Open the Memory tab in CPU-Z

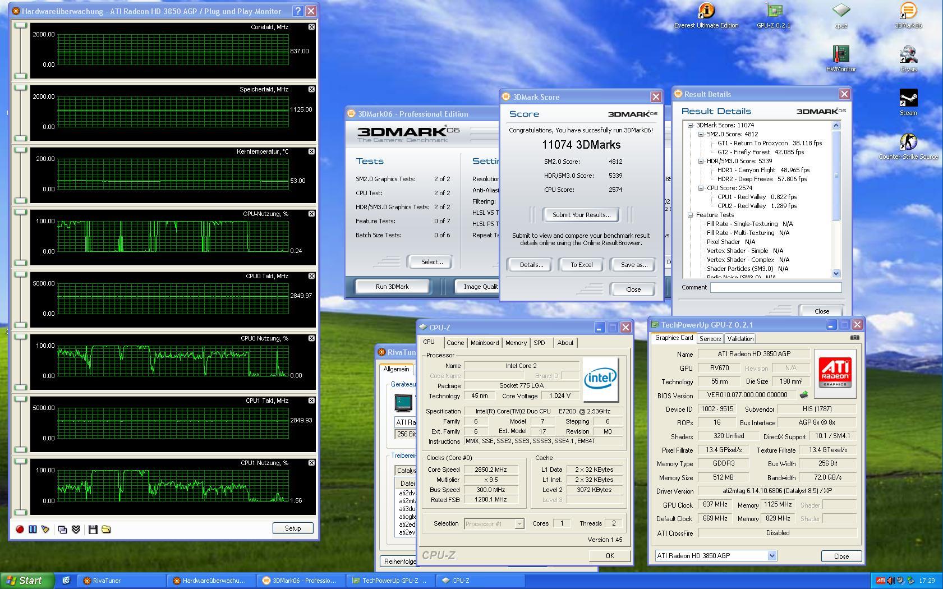pyautogui.click(x=516, y=343)
